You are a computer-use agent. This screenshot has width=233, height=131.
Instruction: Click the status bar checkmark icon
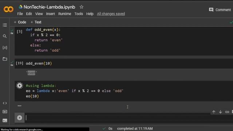click(x=104, y=128)
